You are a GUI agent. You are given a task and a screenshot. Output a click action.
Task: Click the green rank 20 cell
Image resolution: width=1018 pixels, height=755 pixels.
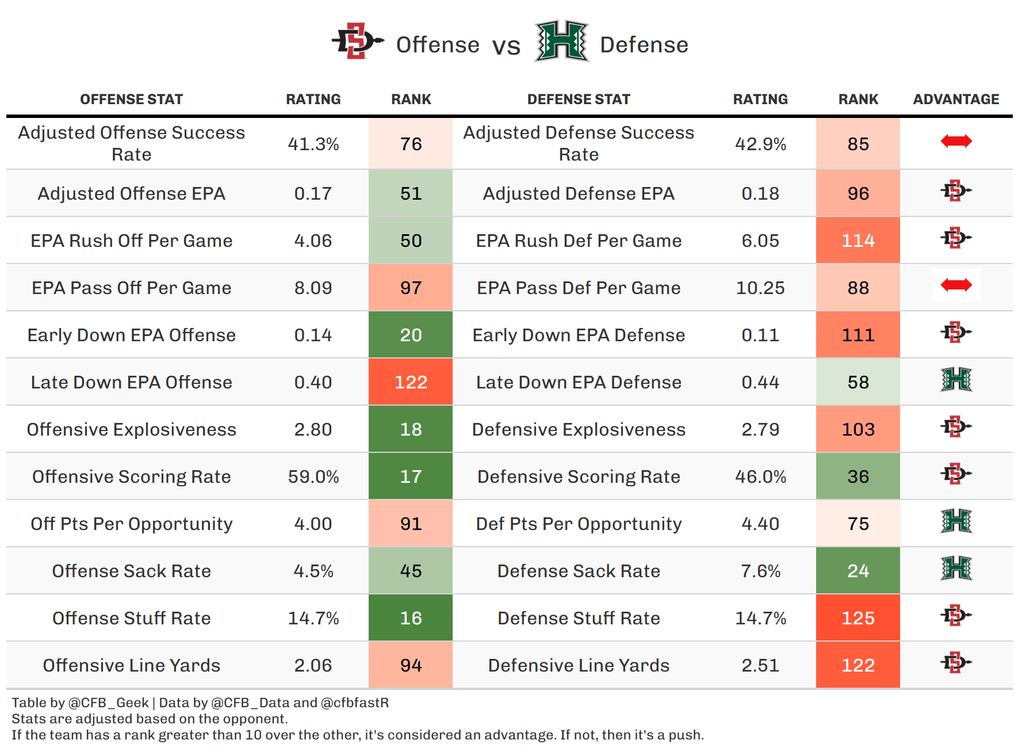point(411,335)
